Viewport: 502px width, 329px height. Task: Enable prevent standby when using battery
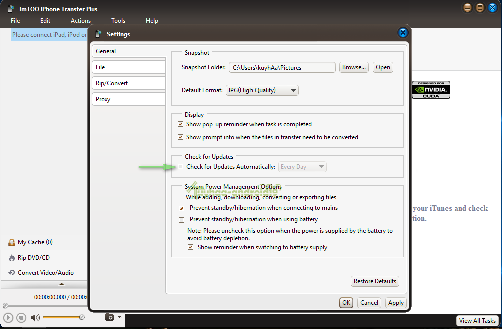(x=181, y=220)
